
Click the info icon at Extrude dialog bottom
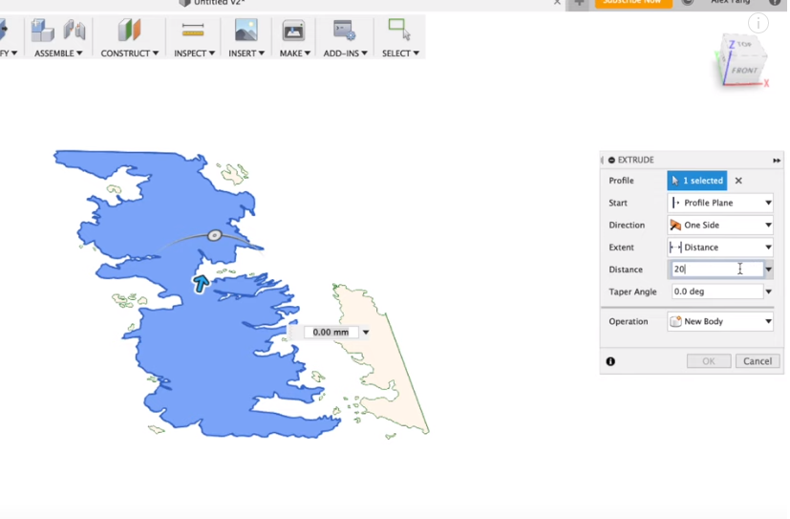click(x=610, y=361)
